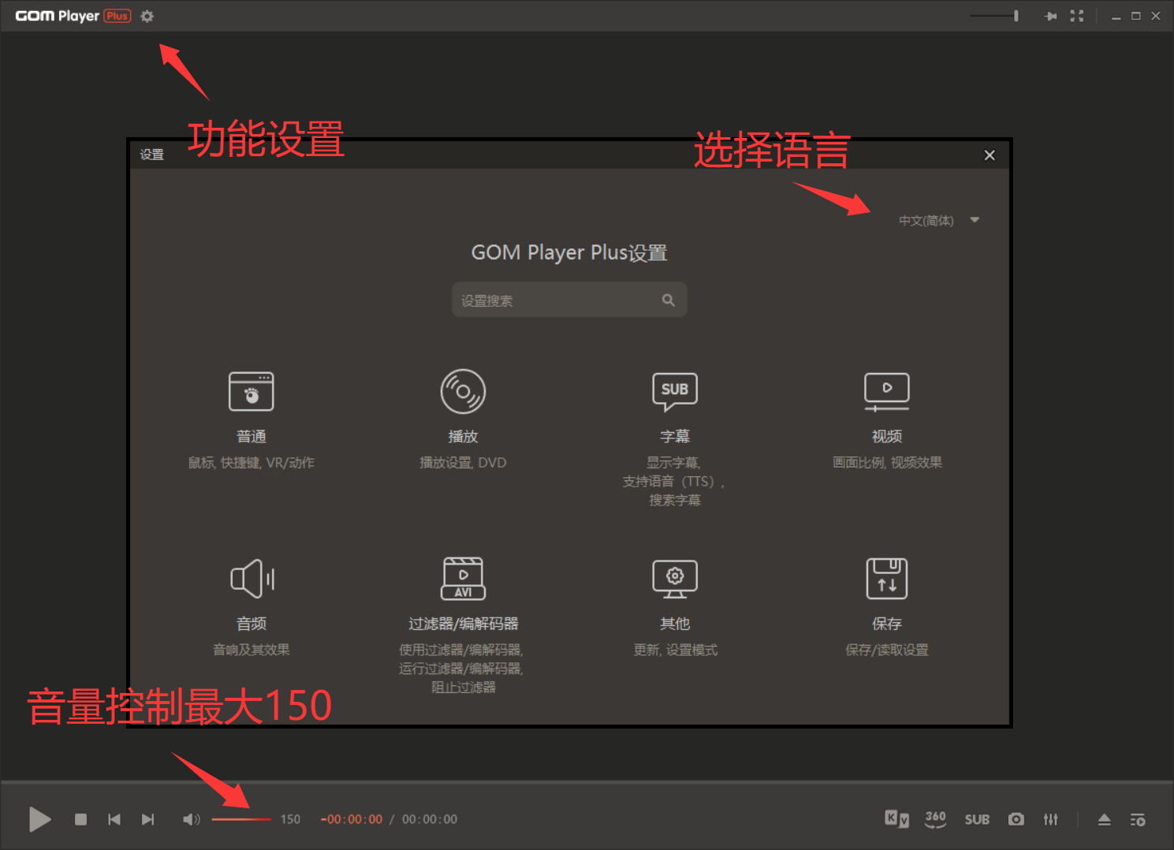Click the 音响及其效果 description text
Viewport: 1174px width, 850px height.
coord(252,650)
